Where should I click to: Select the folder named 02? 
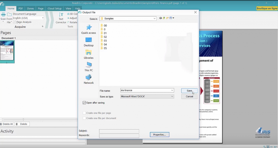(x=103, y=37)
